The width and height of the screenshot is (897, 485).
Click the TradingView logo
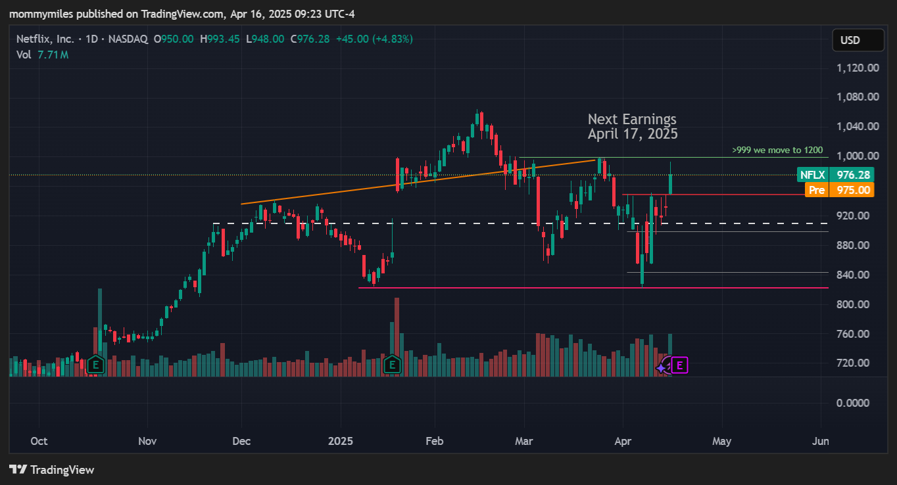(52, 469)
